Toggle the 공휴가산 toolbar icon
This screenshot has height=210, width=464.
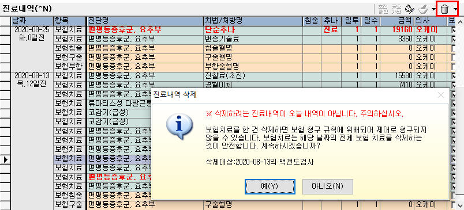pyautogui.click(x=396, y=9)
